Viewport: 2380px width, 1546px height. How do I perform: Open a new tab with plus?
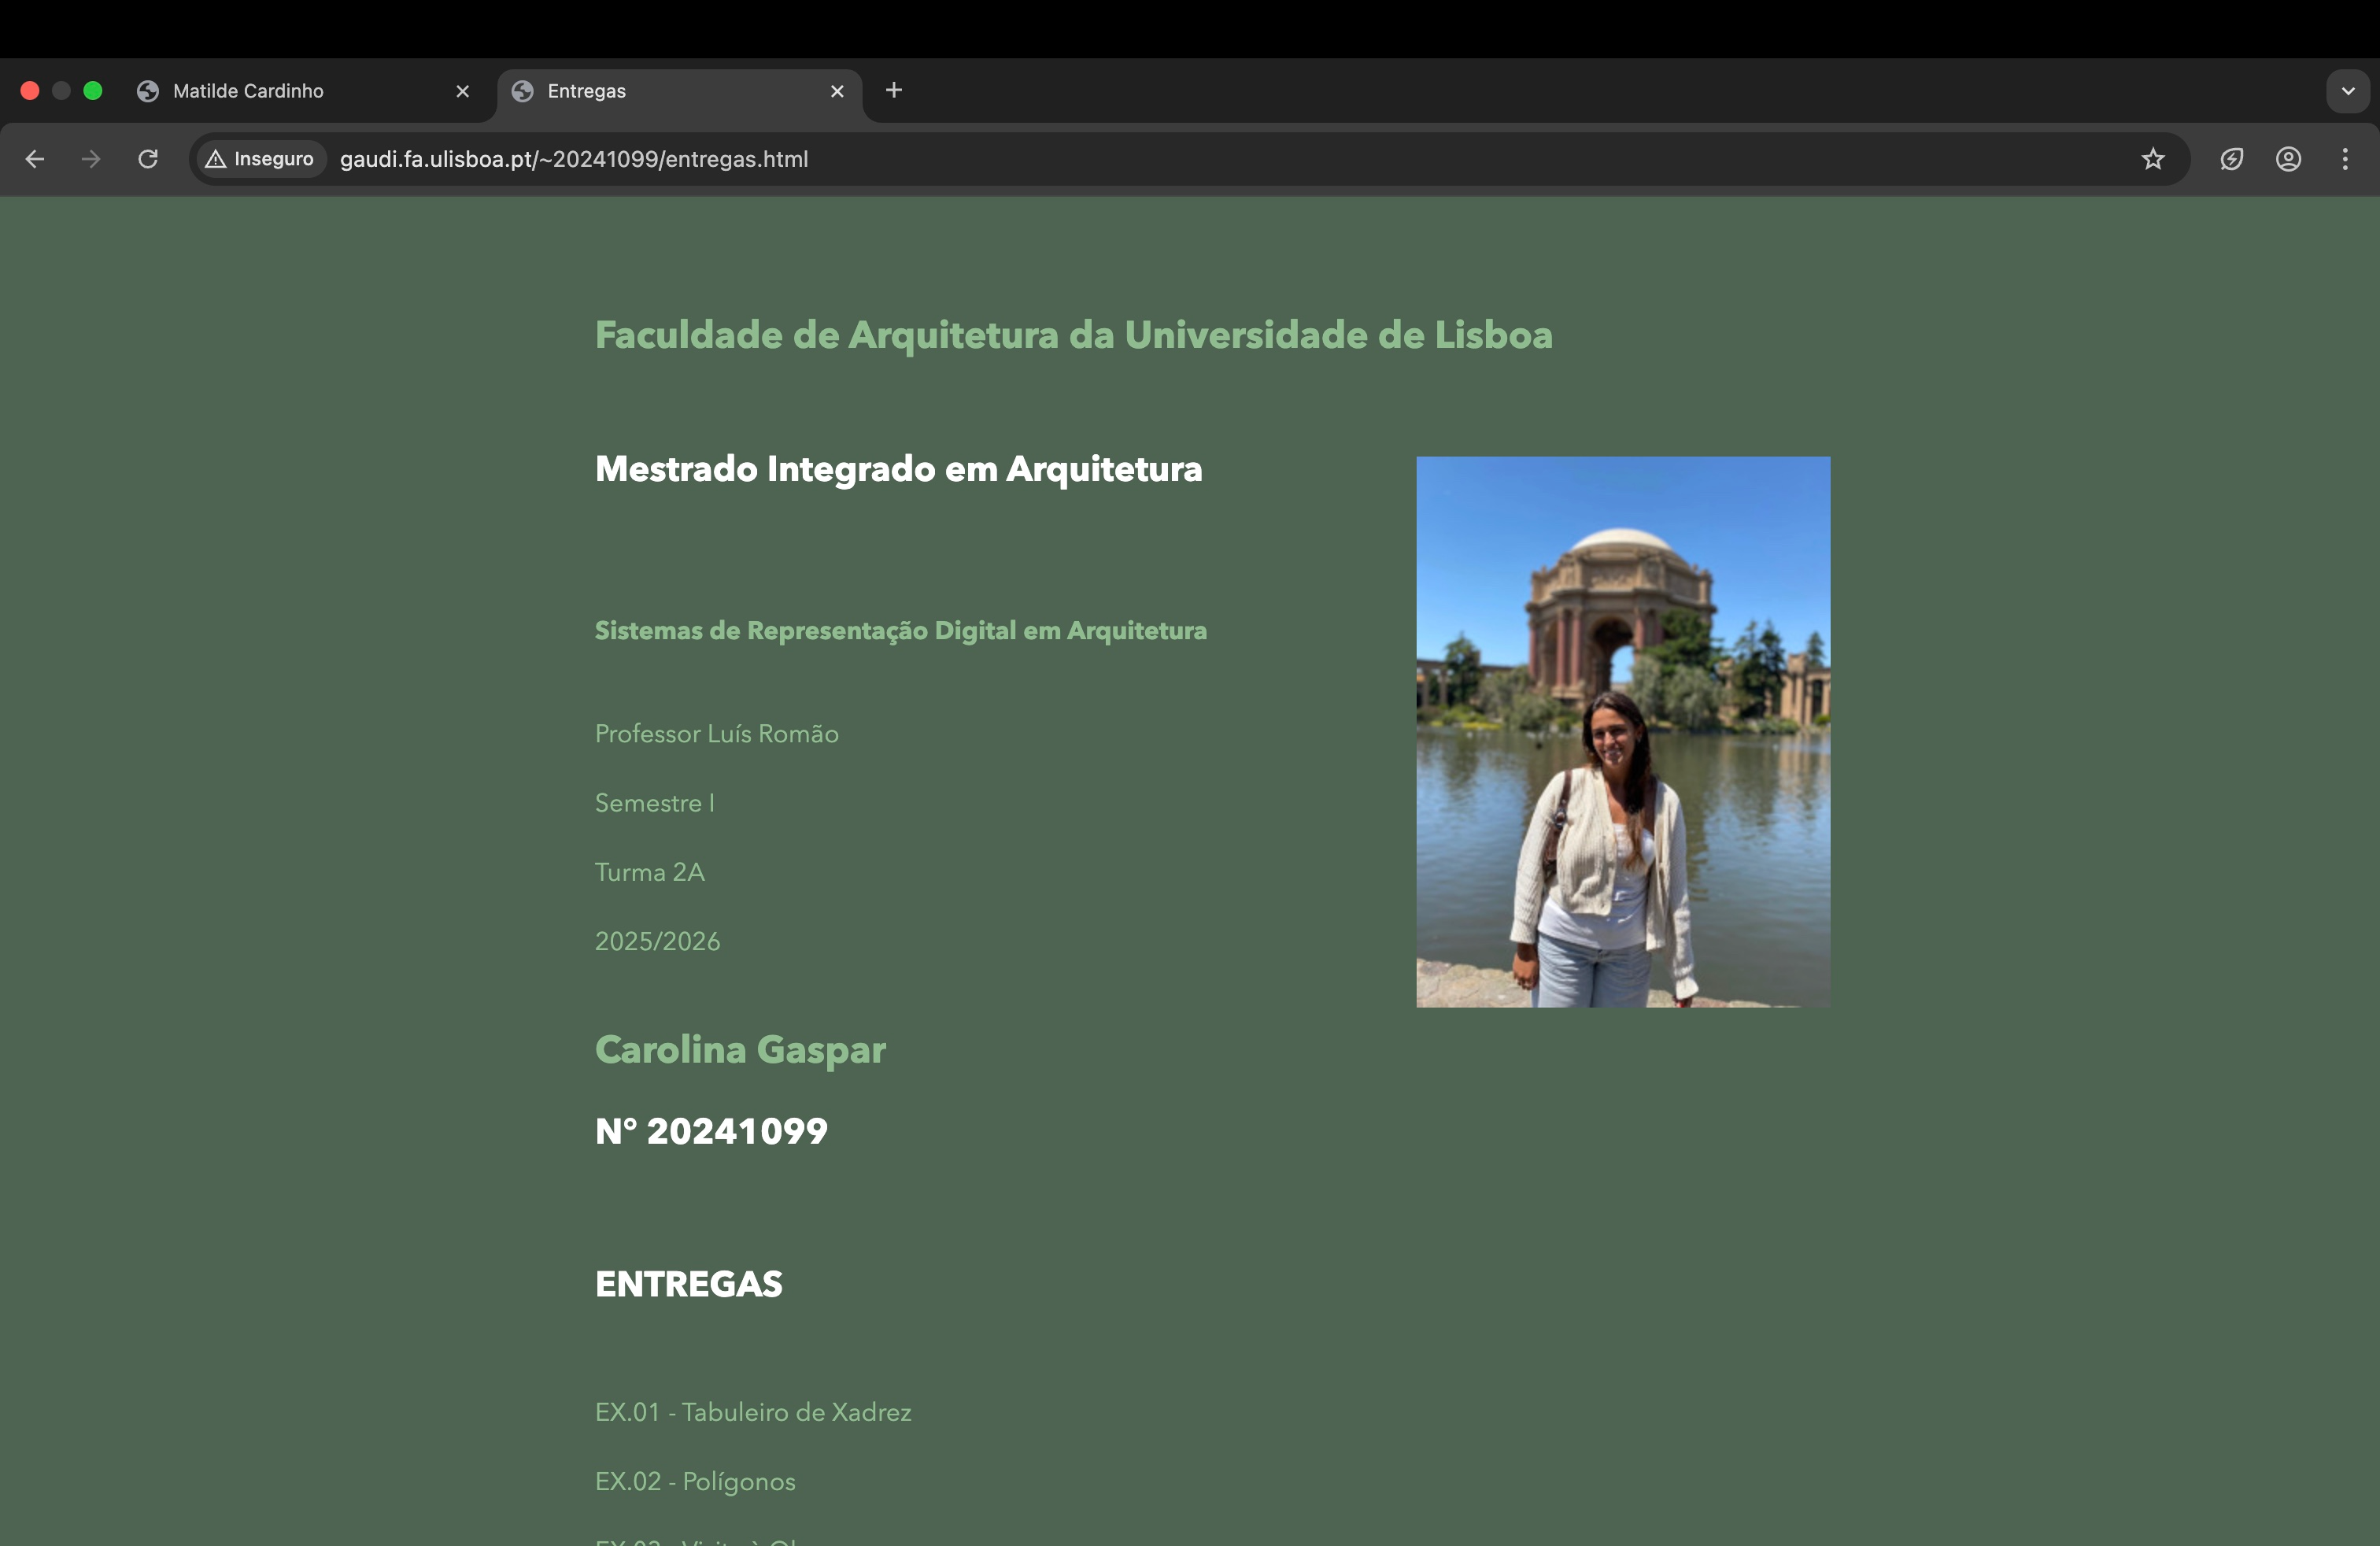pyautogui.click(x=894, y=90)
